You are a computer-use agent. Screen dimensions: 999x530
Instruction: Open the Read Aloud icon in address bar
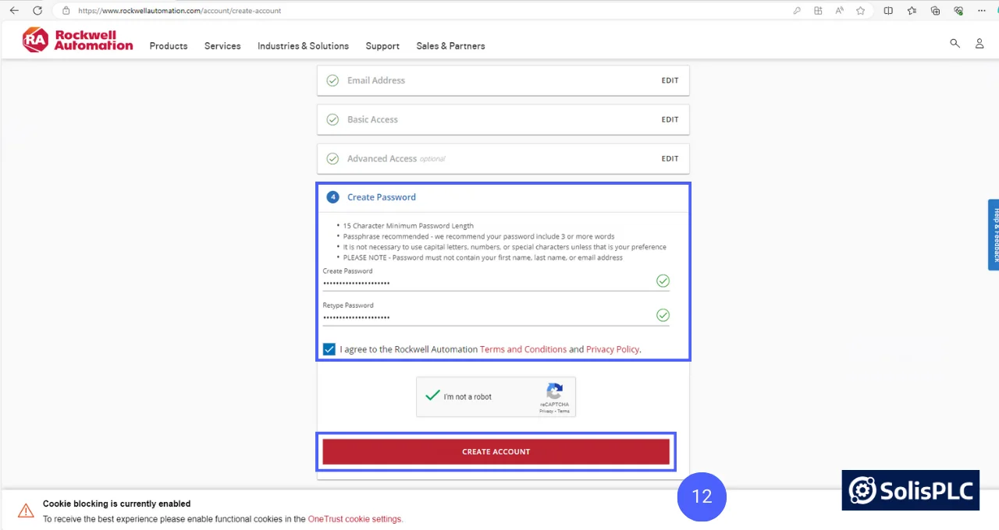pos(839,10)
